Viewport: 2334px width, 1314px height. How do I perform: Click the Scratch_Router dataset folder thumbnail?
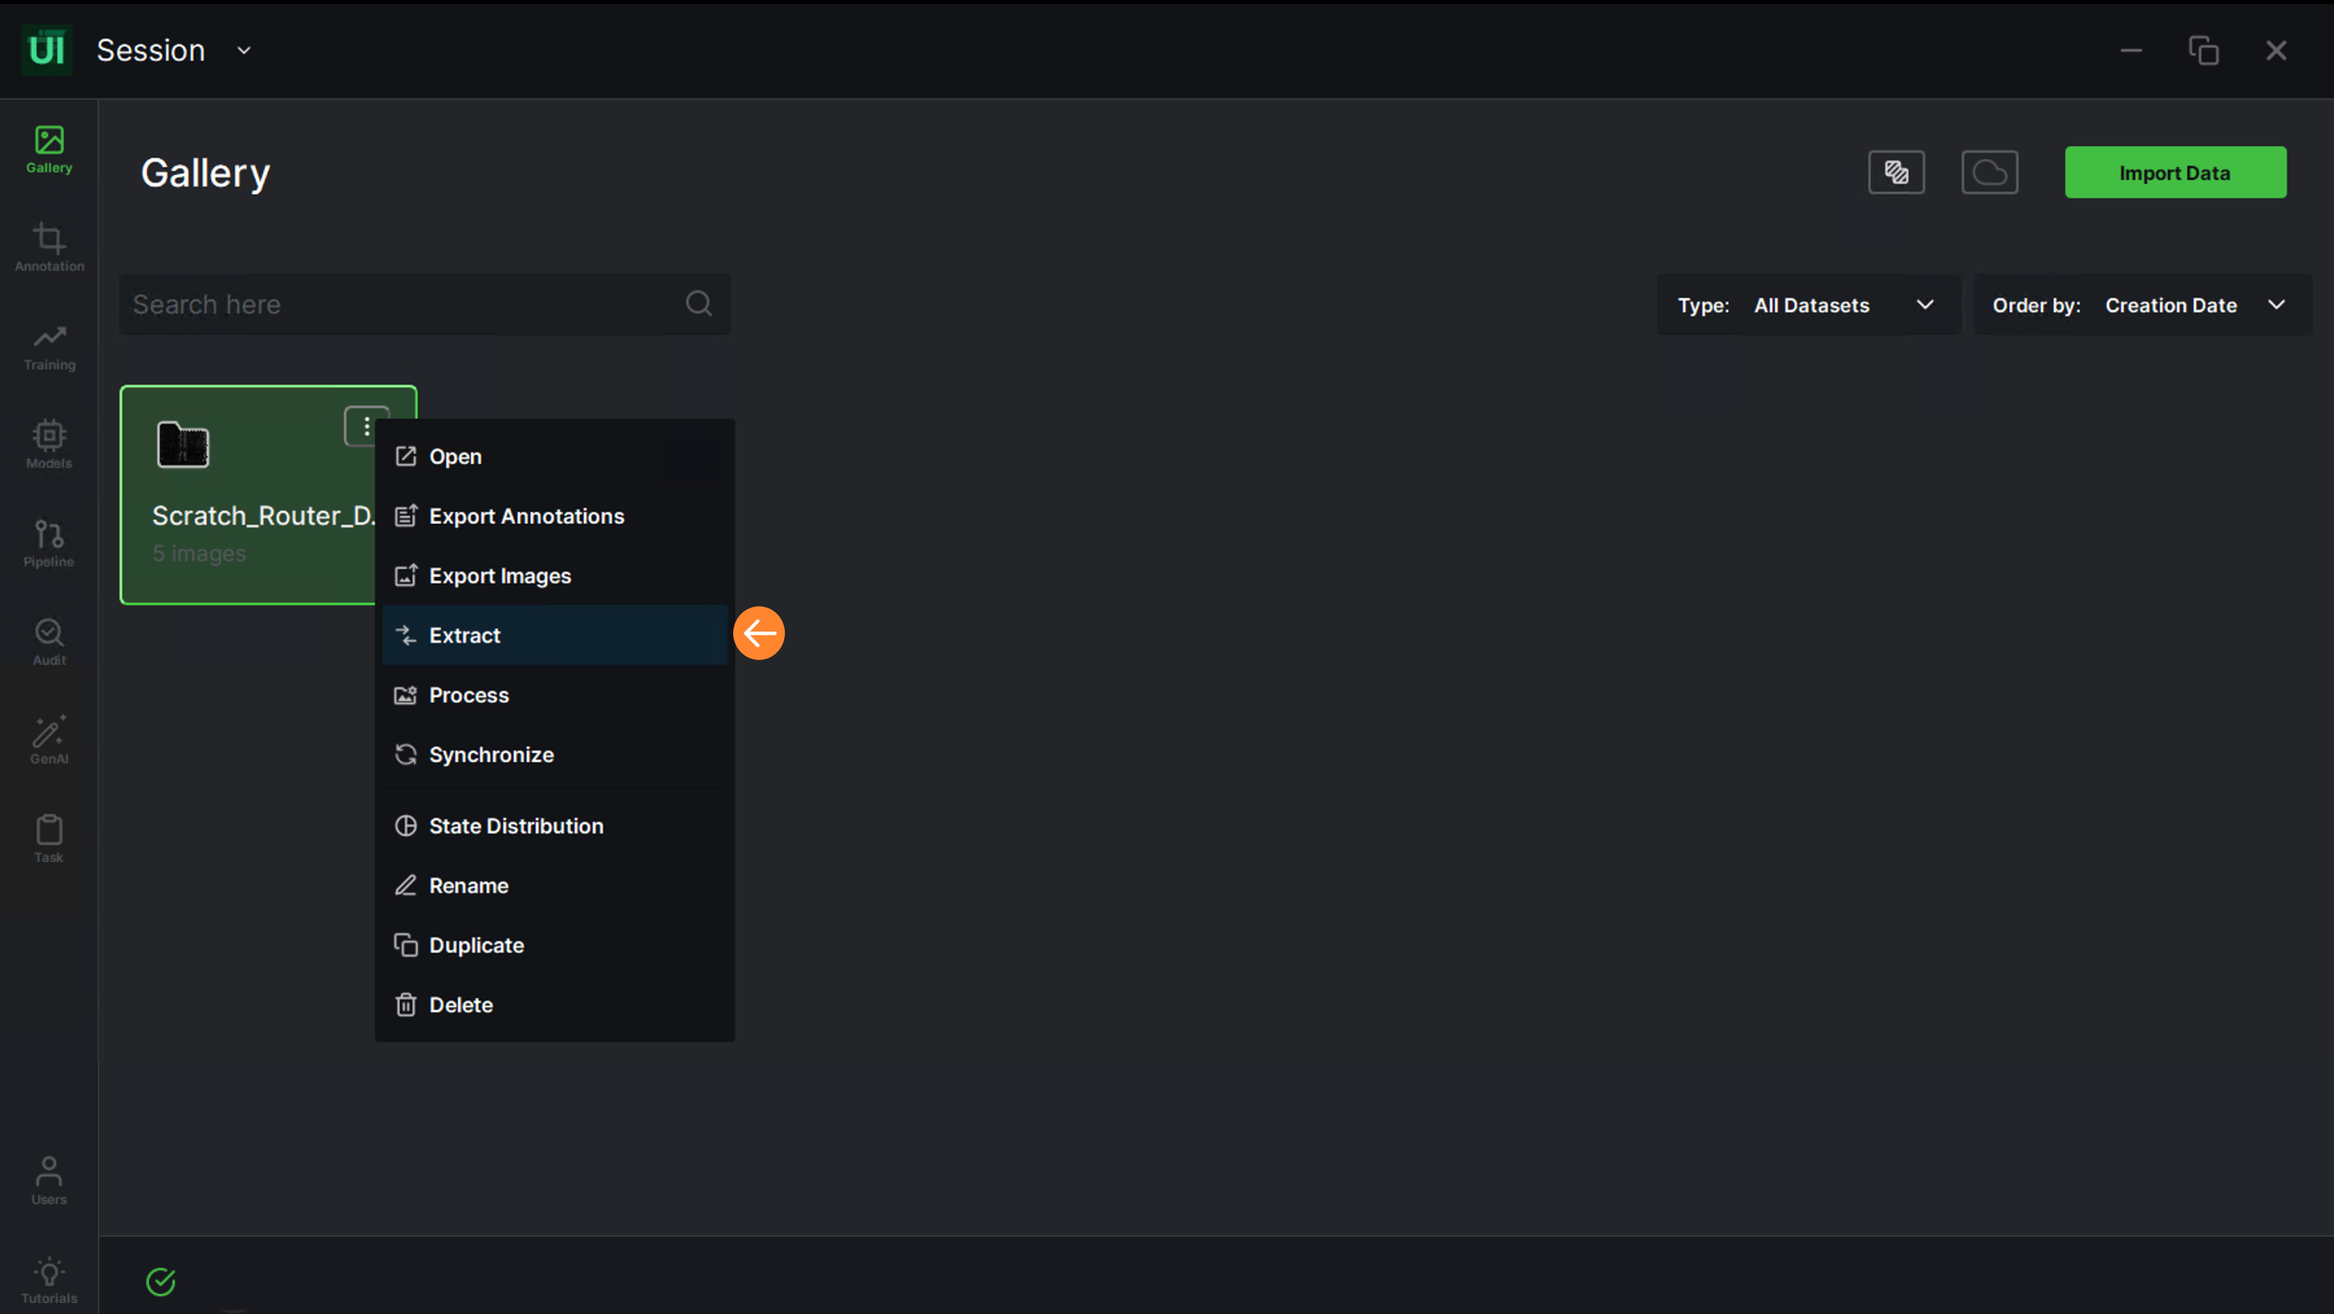[x=183, y=445]
